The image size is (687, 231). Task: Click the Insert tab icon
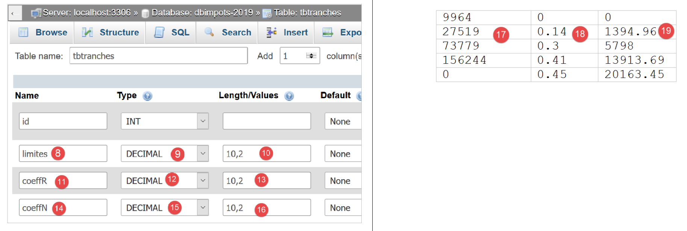point(271,32)
